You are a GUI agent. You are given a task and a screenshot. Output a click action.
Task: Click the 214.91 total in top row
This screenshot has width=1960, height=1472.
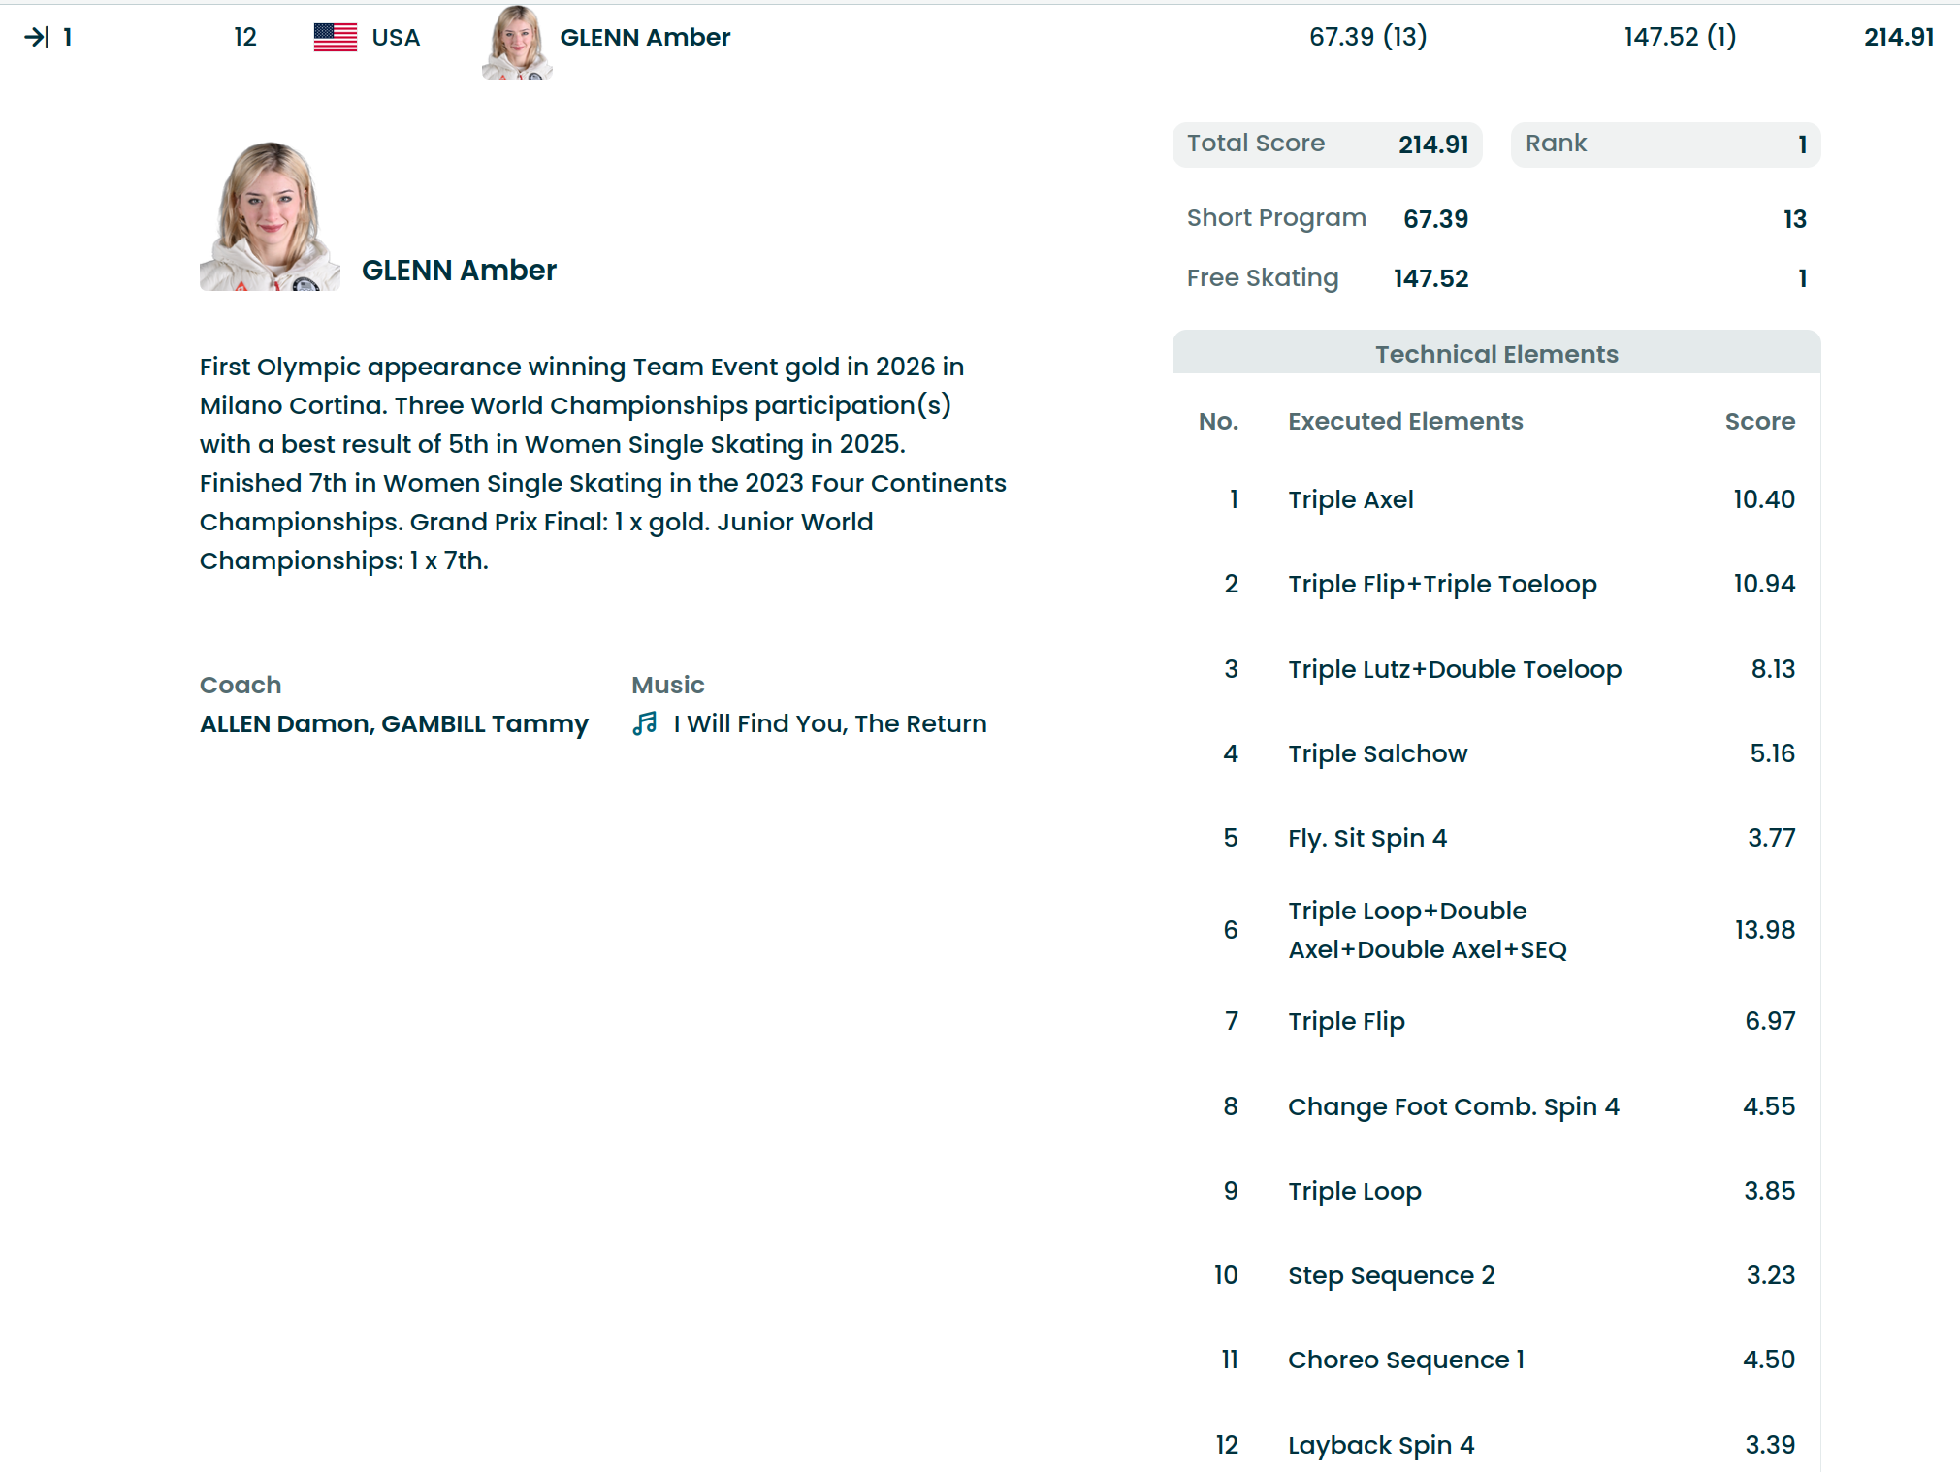pos(1898,38)
